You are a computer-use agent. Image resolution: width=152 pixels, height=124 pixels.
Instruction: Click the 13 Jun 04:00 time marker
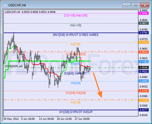pos(46,119)
